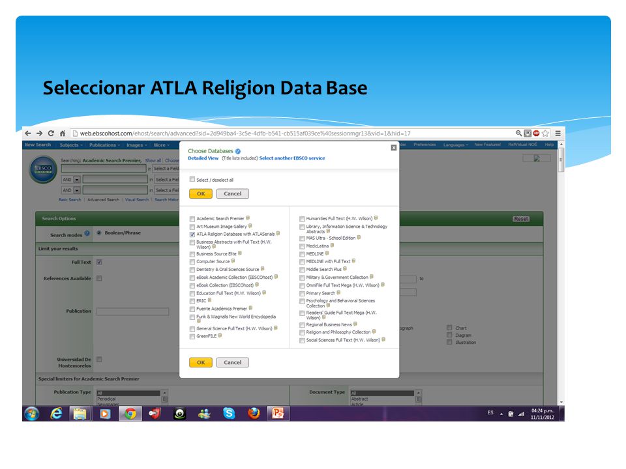The image size is (626, 469).
Task: Uncheck ATLA Religion Database with ATLASerials
Action: pos(192,234)
